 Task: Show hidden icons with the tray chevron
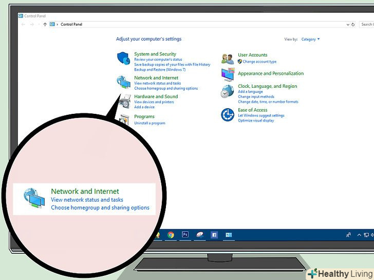coord(359,235)
